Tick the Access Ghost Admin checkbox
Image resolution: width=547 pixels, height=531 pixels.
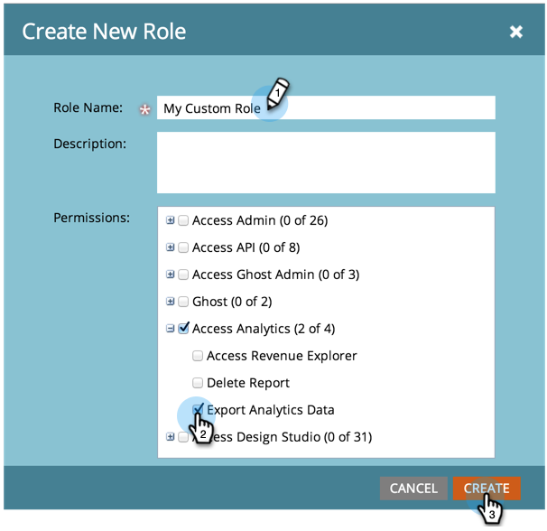coord(183,275)
